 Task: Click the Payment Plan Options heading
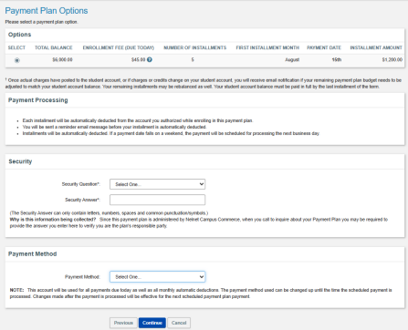(47, 11)
